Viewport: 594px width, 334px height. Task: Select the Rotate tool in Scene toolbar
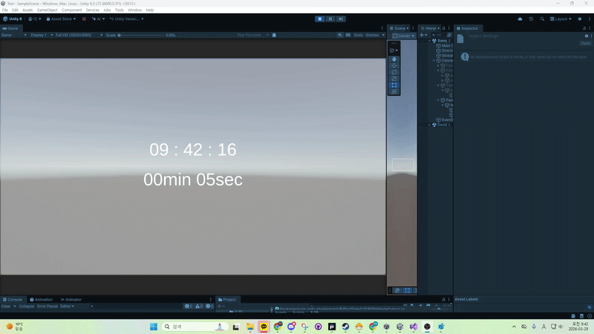click(x=394, y=72)
